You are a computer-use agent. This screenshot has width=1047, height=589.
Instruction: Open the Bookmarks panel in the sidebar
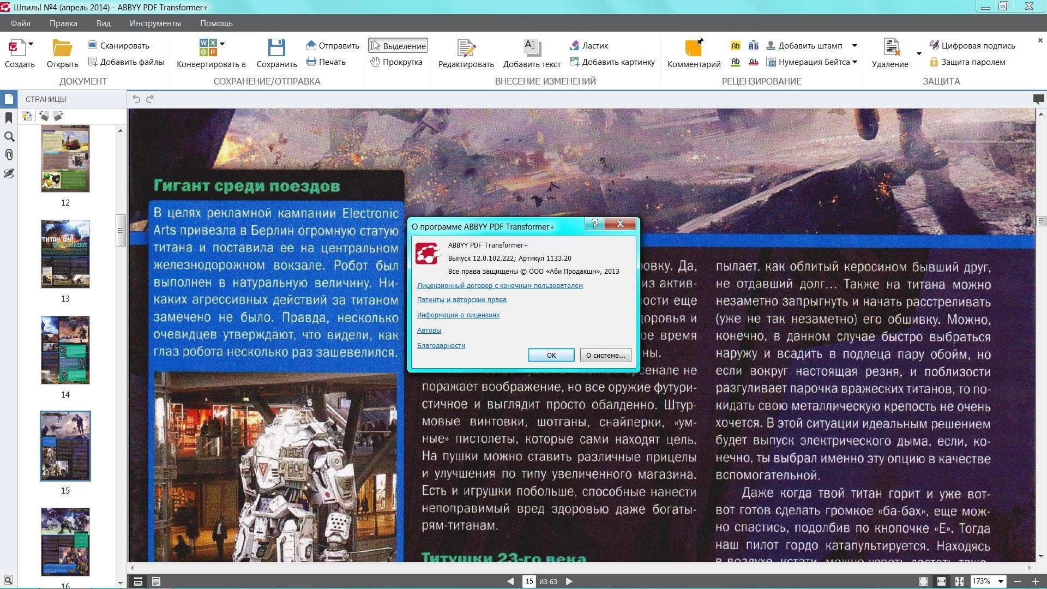pyautogui.click(x=9, y=118)
